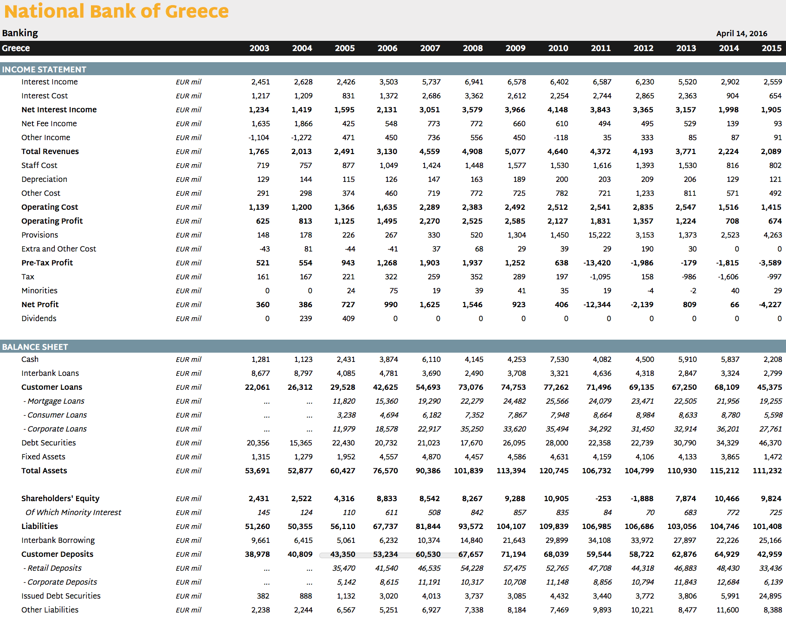Click the INCOME STATEMENT section heading
This screenshot has width=786, height=619.
(x=44, y=70)
